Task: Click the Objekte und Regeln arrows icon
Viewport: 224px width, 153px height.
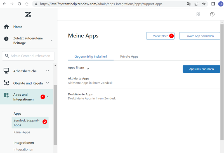Action: [6, 83]
